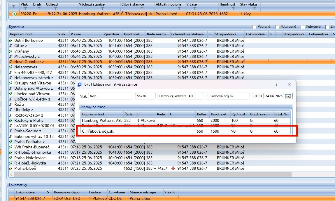
Task: Tick the Potvrzené checkbox
Action: 277,27
